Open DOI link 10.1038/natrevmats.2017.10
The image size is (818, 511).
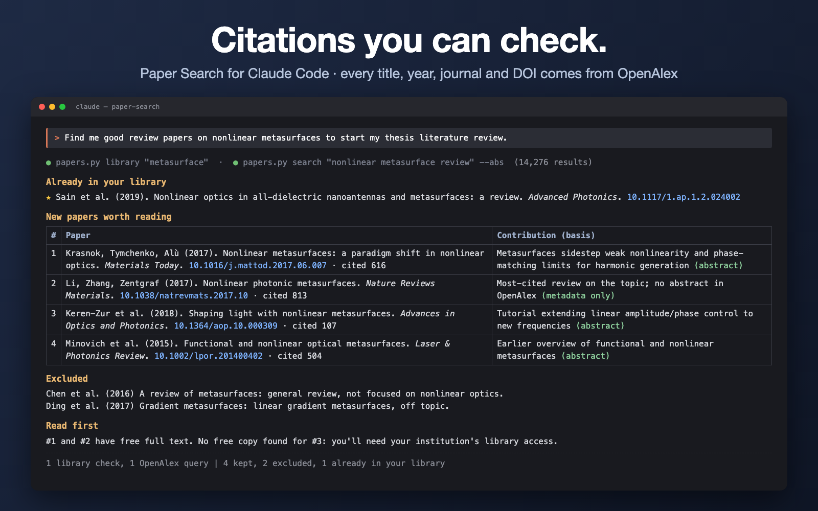[x=184, y=296]
